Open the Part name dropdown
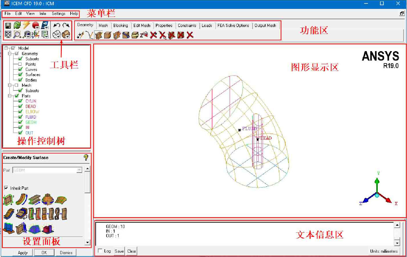 (x=79, y=170)
